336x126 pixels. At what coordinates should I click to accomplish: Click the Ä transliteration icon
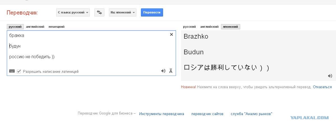171,71
